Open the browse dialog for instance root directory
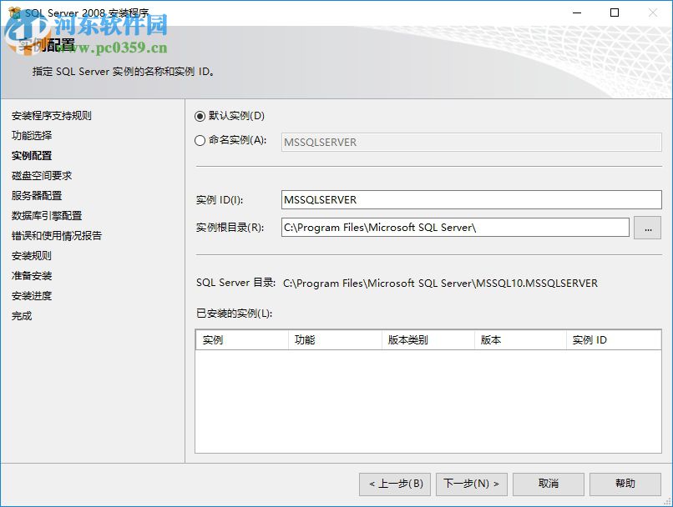 click(x=648, y=227)
